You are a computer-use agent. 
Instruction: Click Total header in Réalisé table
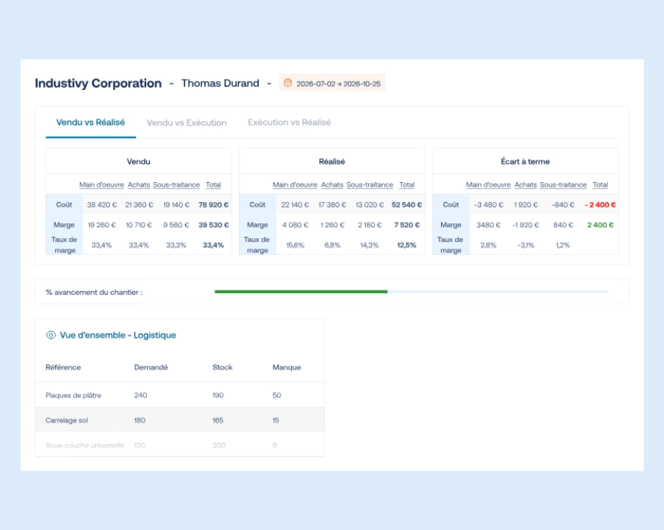pos(407,184)
